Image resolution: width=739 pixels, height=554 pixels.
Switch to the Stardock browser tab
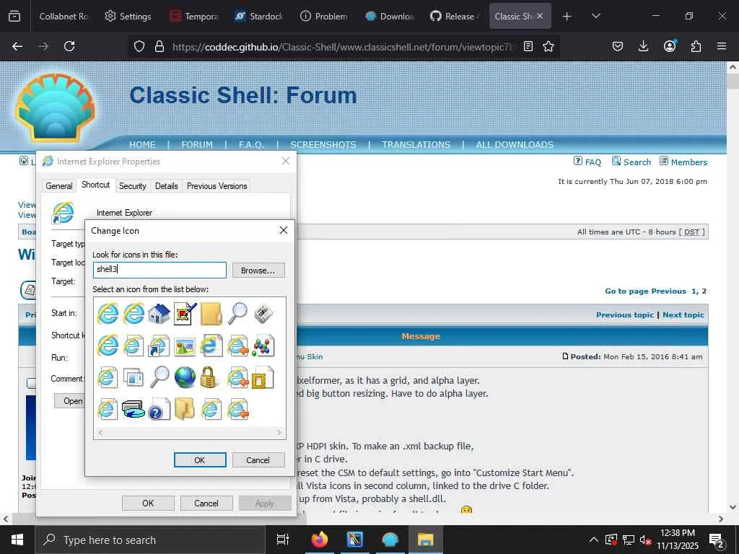(x=259, y=16)
